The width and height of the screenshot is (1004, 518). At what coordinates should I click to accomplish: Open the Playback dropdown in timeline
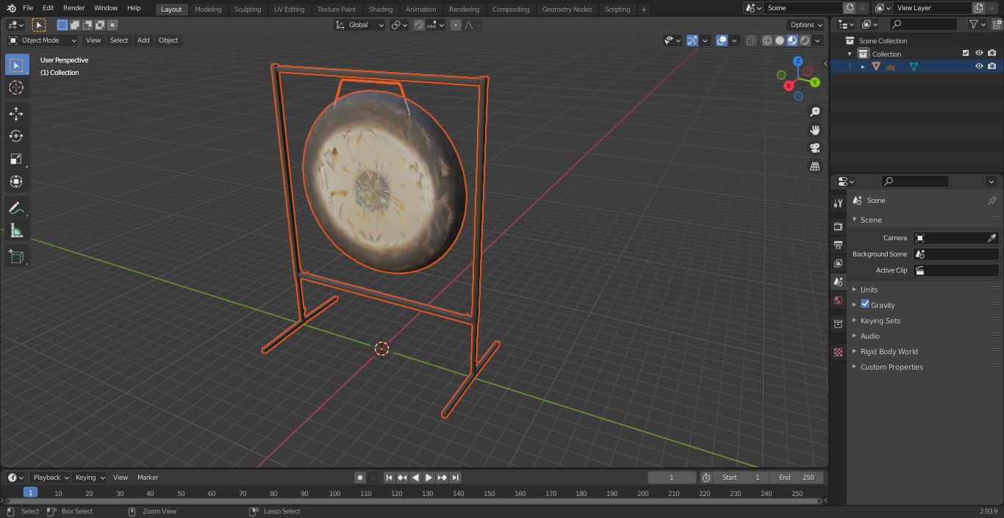click(50, 478)
